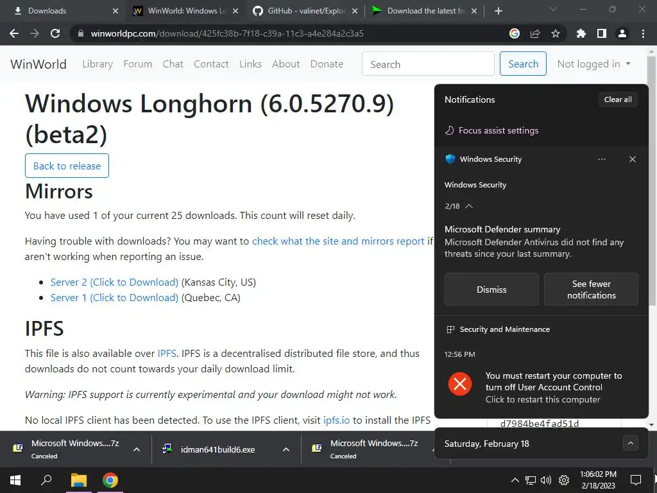Image resolution: width=657 pixels, height=493 pixels.
Task: Open the About nav item
Action: click(x=286, y=64)
